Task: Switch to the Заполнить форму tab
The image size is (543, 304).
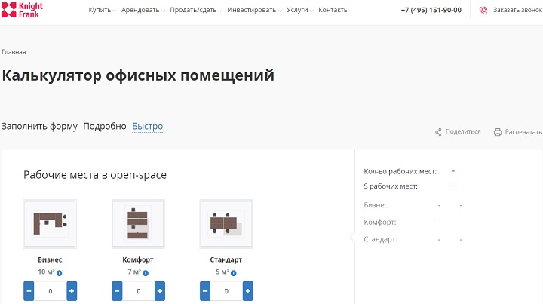Action: tap(39, 127)
